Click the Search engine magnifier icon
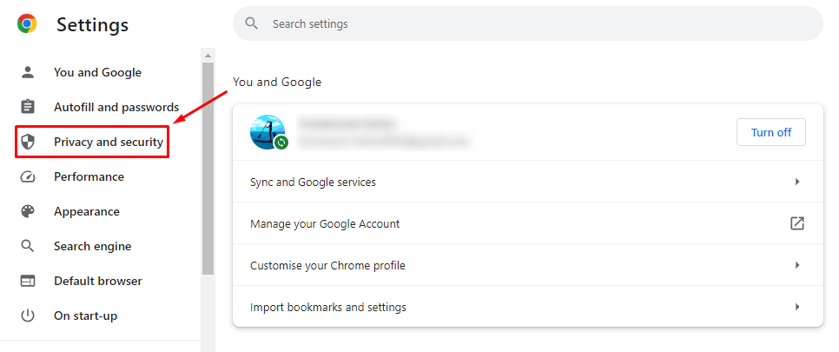This screenshot has height=352, width=839. tap(27, 247)
